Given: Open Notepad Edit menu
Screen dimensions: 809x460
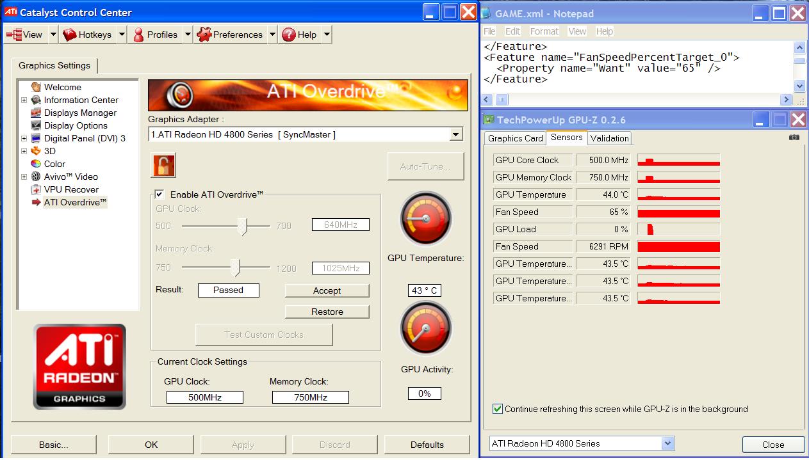Looking at the screenshot, I should click(x=512, y=31).
